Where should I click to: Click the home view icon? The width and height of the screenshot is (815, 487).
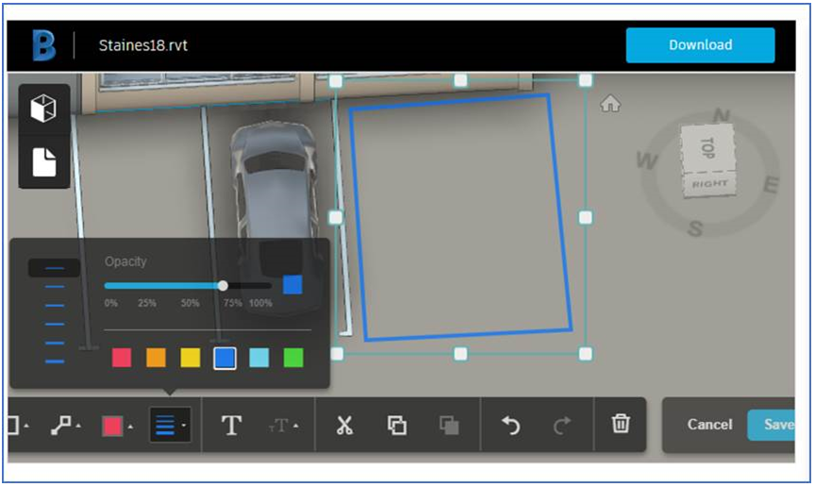pos(610,104)
